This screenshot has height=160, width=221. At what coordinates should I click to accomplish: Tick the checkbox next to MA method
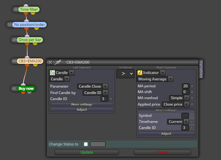coord(192,98)
